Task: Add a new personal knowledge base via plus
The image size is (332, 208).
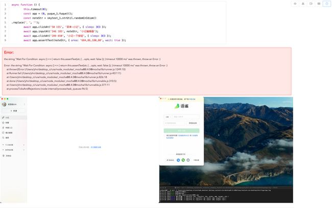Action: coord(23,145)
